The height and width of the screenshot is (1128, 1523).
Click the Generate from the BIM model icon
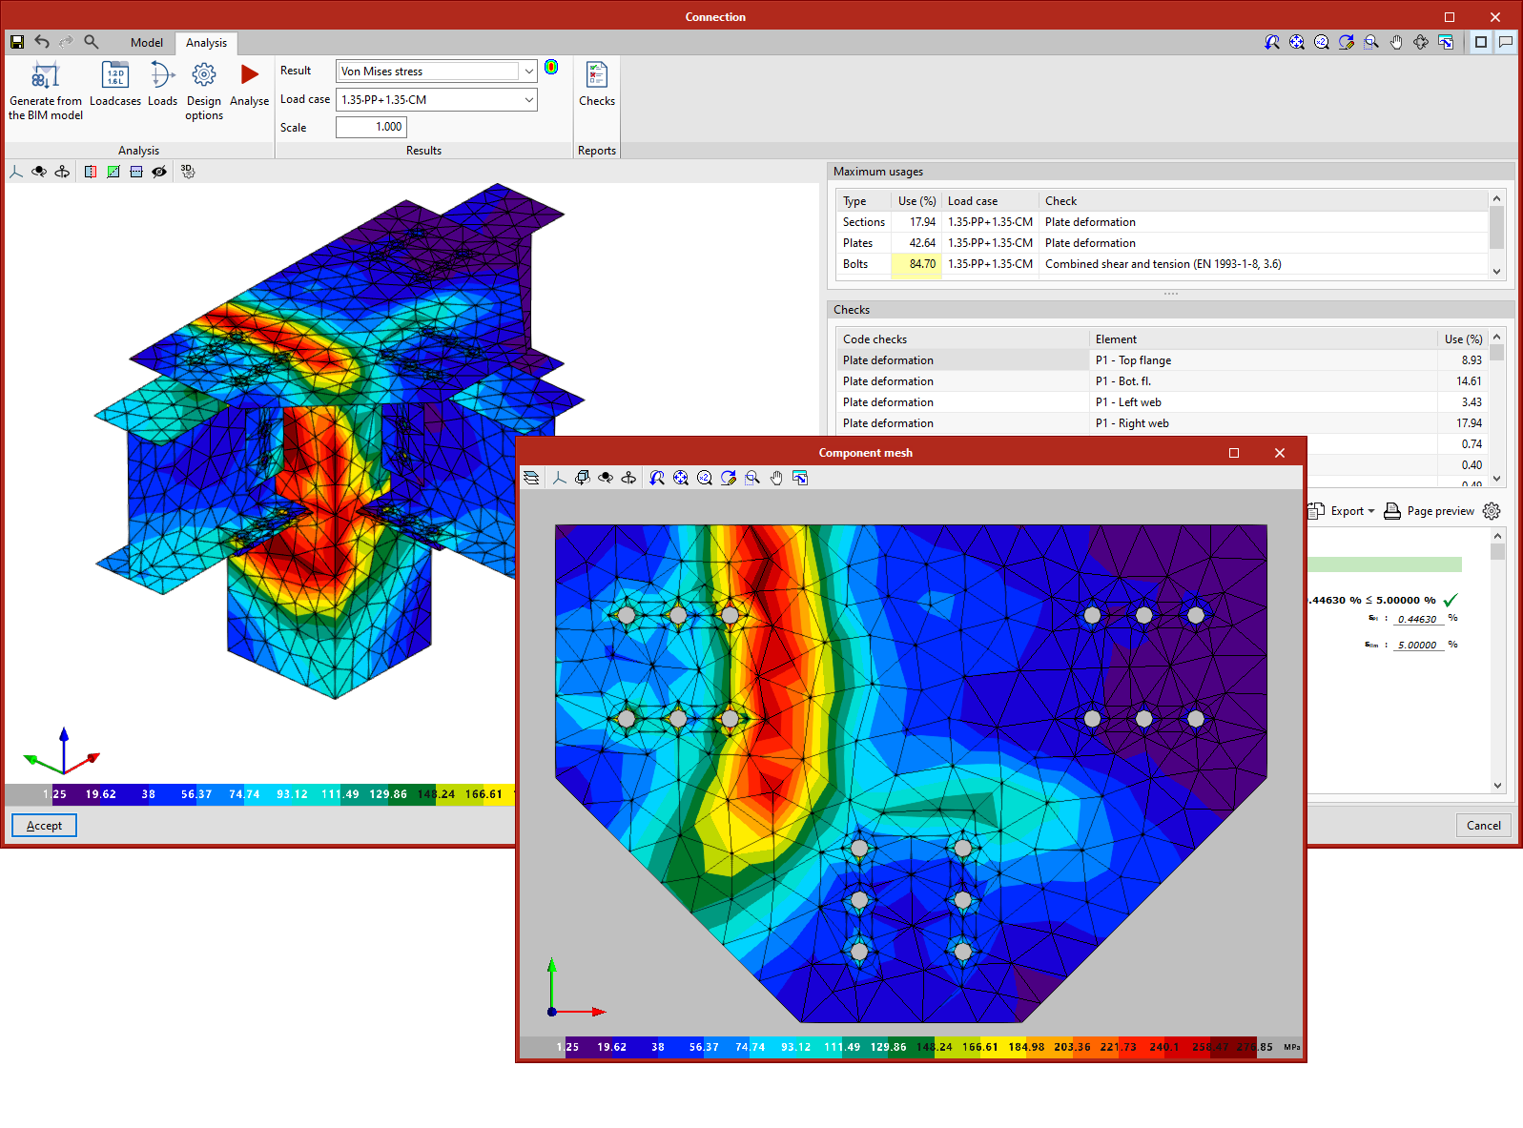(45, 75)
